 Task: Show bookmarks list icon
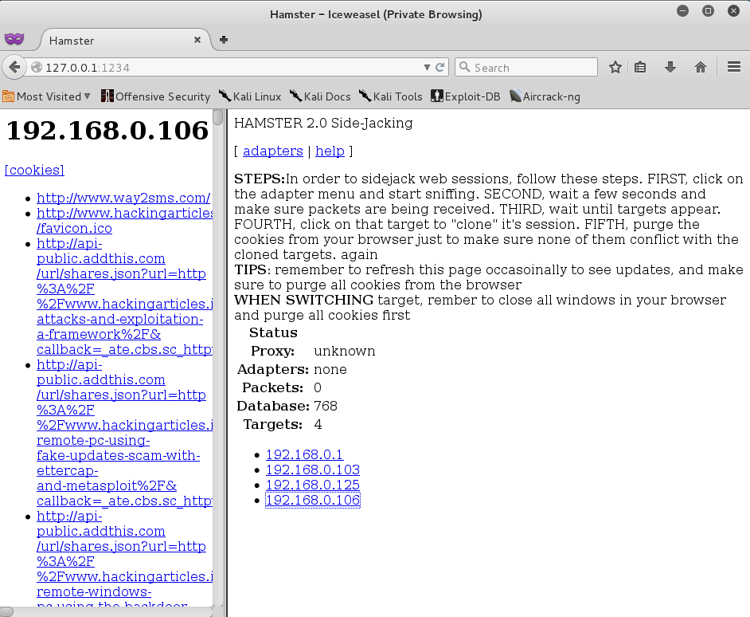pyautogui.click(x=640, y=68)
